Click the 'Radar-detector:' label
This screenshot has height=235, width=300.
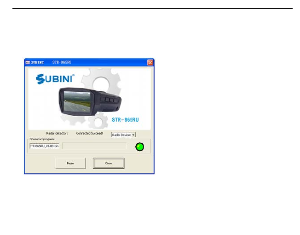(x=57, y=133)
